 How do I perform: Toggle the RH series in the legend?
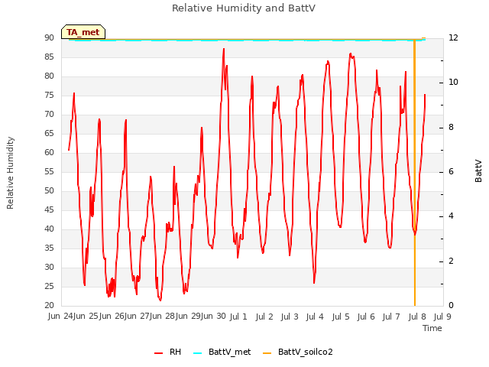coord(168,352)
